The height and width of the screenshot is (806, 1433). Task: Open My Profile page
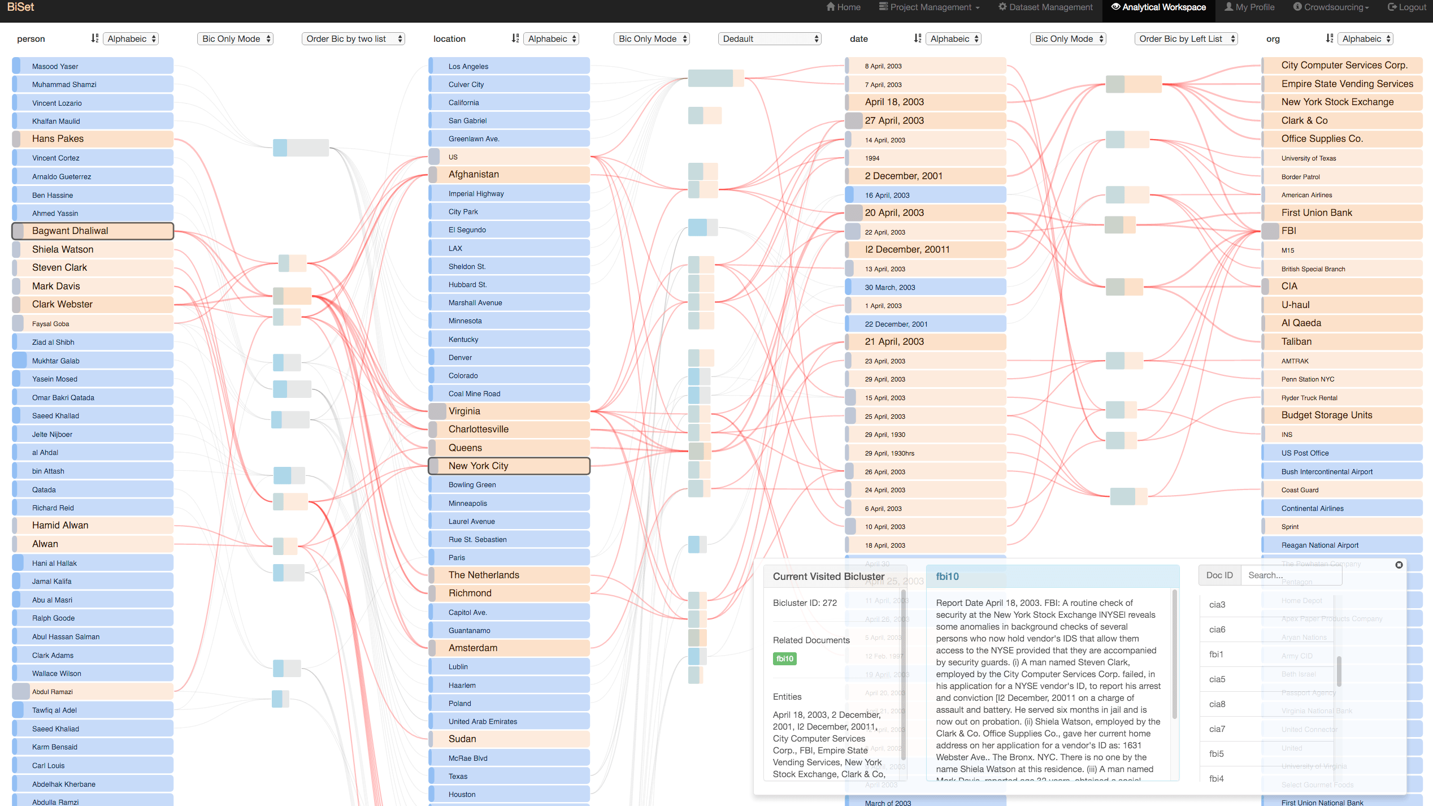click(x=1249, y=7)
